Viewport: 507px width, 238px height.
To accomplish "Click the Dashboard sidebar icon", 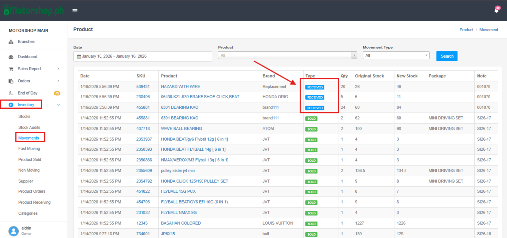I will click(11, 57).
